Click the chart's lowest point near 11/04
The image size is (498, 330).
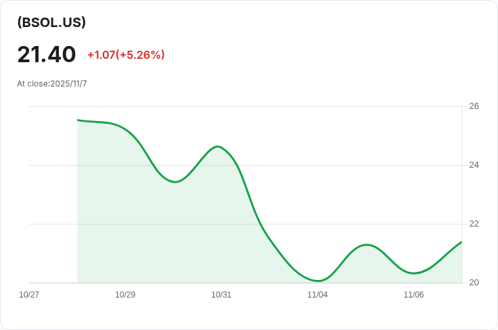tap(319, 281)
